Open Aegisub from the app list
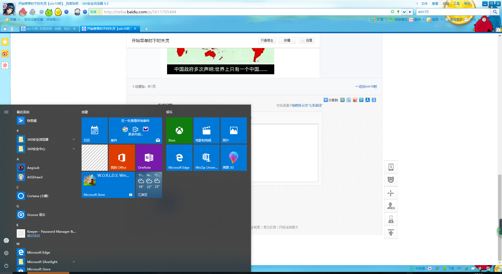The image size is (502, 274). [46, 168]
